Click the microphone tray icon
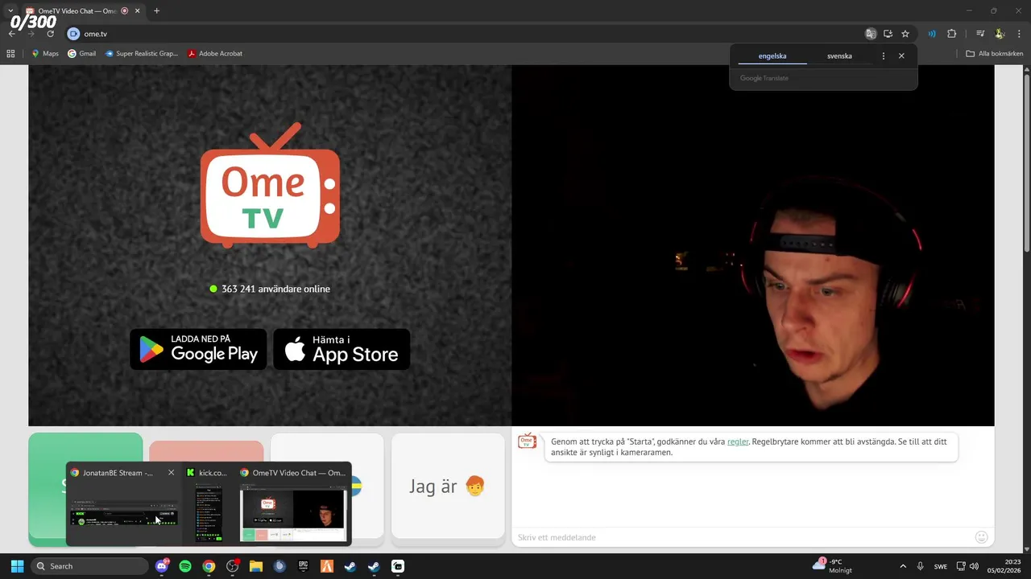The image size is (1031, 579). click(920, 566)
